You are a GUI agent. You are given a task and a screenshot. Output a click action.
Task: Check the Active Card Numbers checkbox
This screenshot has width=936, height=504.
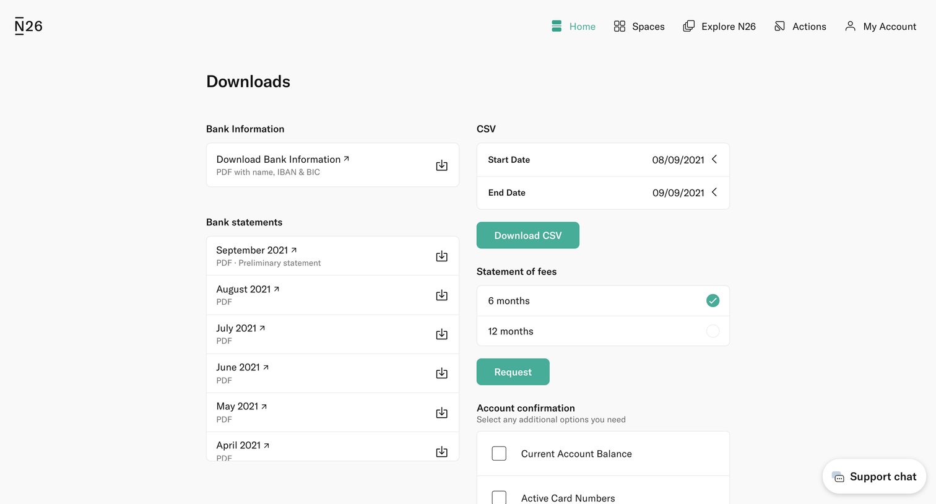point(499,497)
